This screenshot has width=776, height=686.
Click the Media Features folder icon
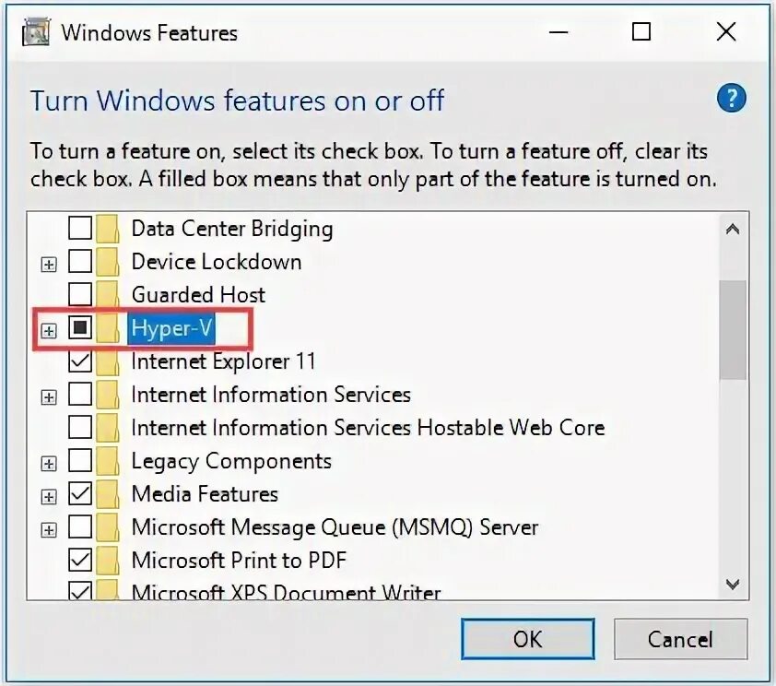[109, 494]
